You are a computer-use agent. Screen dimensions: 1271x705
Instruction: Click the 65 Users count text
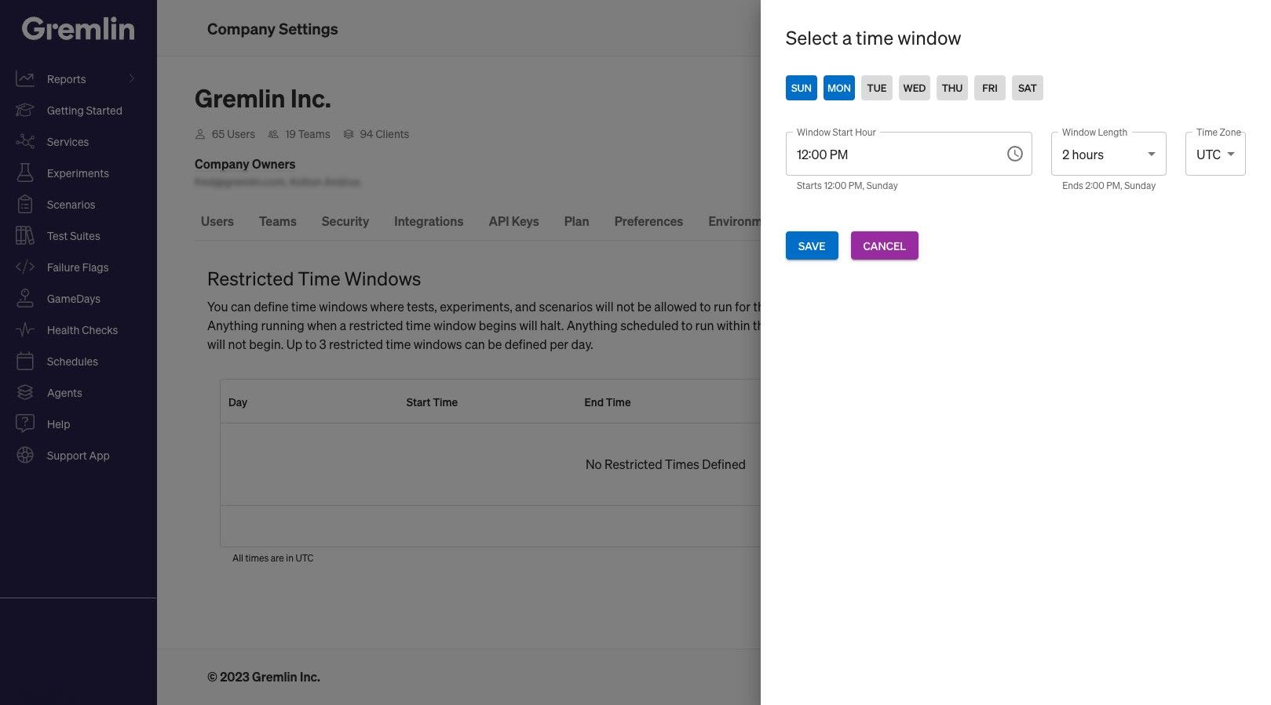233,134
